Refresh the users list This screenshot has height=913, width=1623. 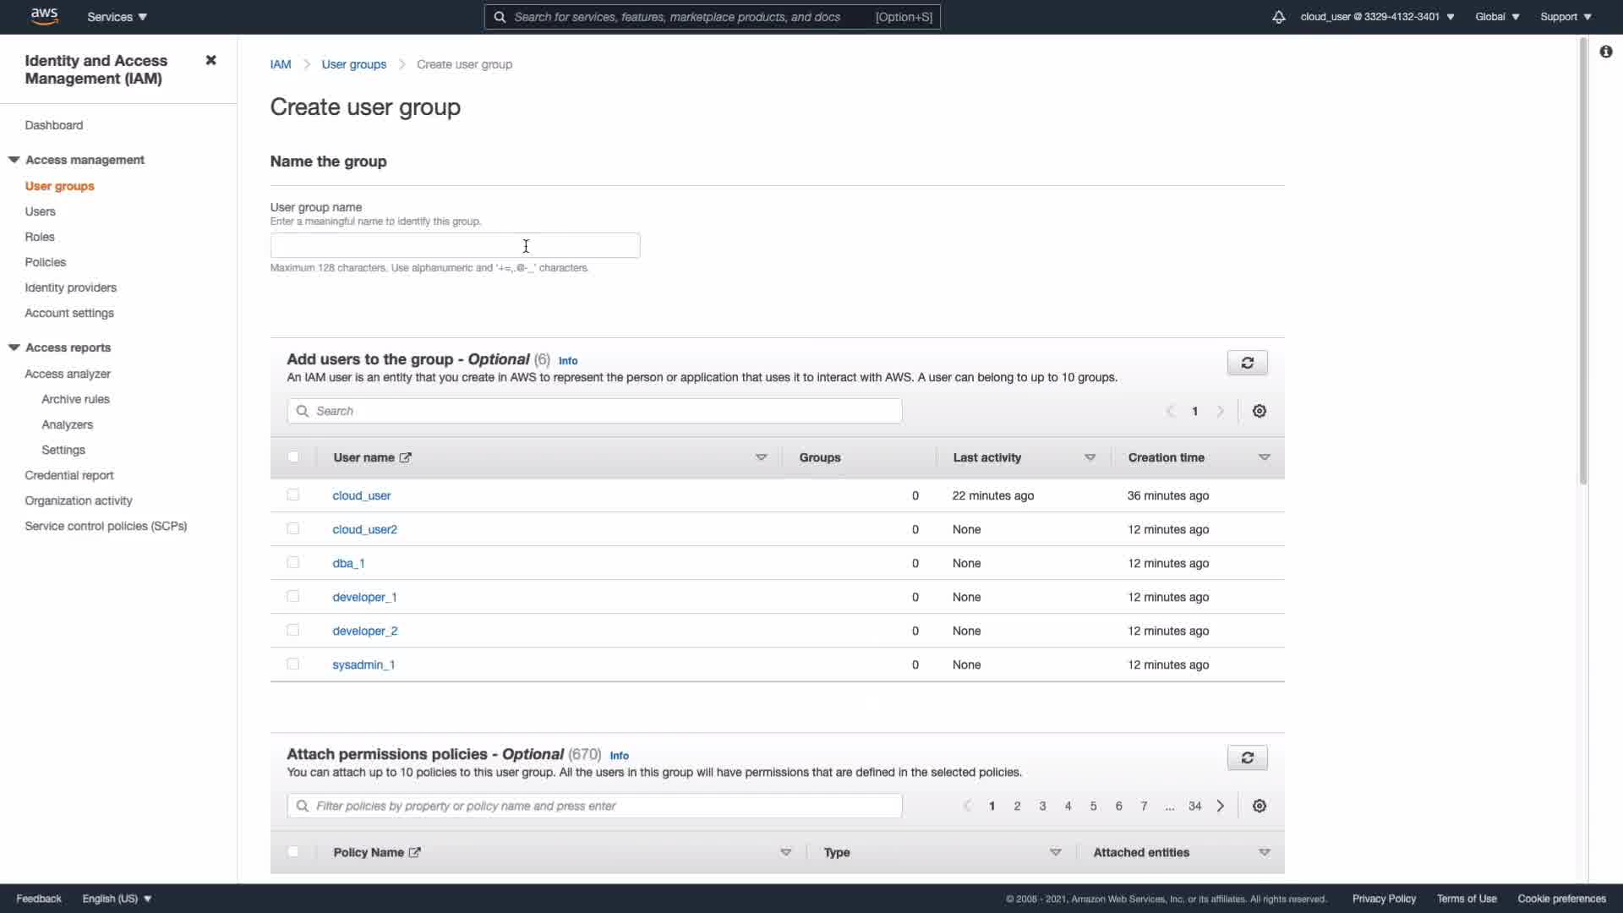tap(1247, 363)
